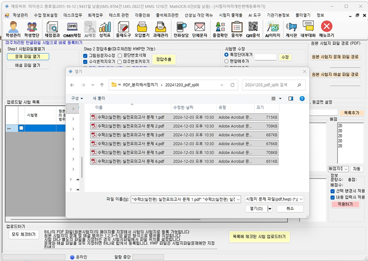Open the file type filter dropdown

click(274, 199)
